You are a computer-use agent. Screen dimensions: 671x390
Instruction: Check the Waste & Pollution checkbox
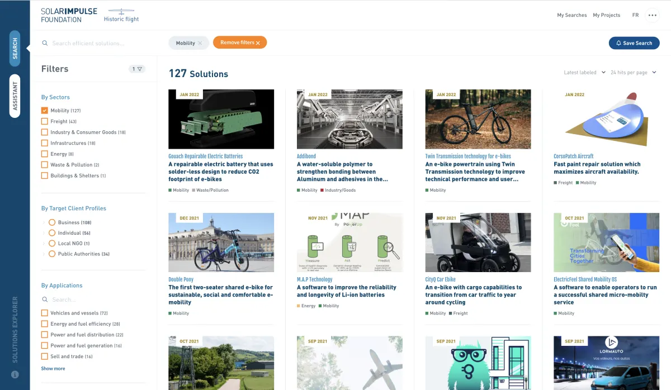tap(45, 165)
